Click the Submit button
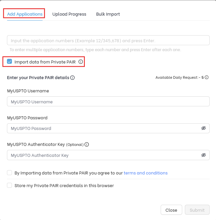Screen dimensions: 216x220 pos(197,210)
